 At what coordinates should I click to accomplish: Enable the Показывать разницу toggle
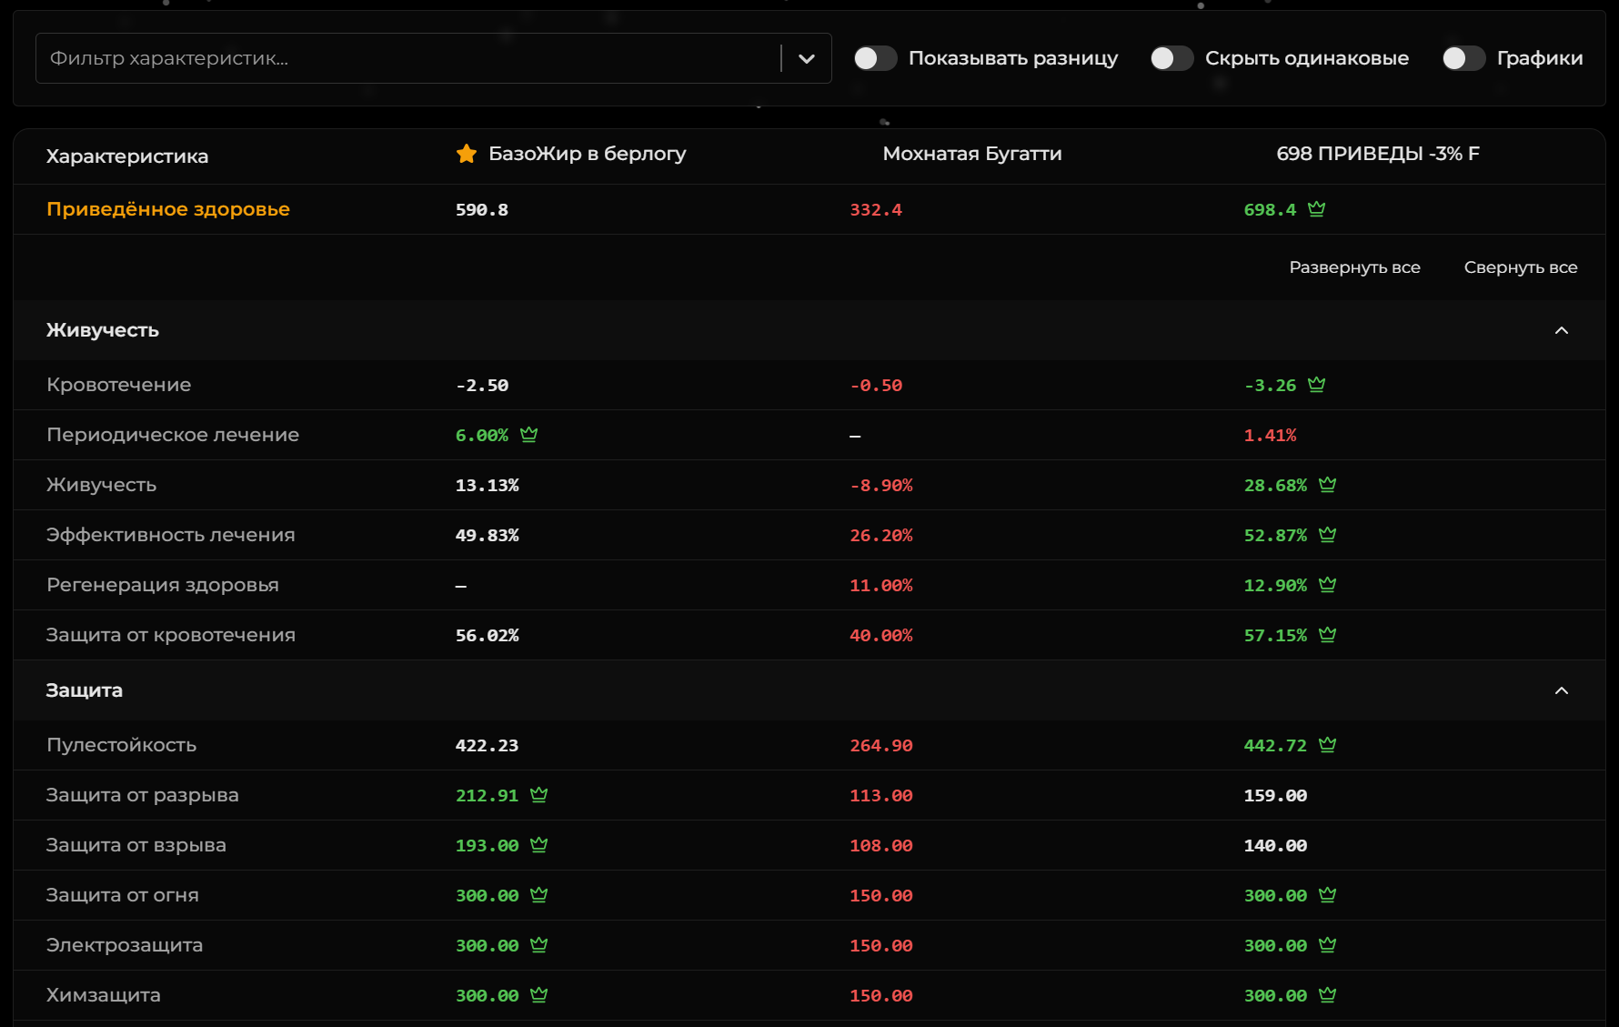(875, 58)
